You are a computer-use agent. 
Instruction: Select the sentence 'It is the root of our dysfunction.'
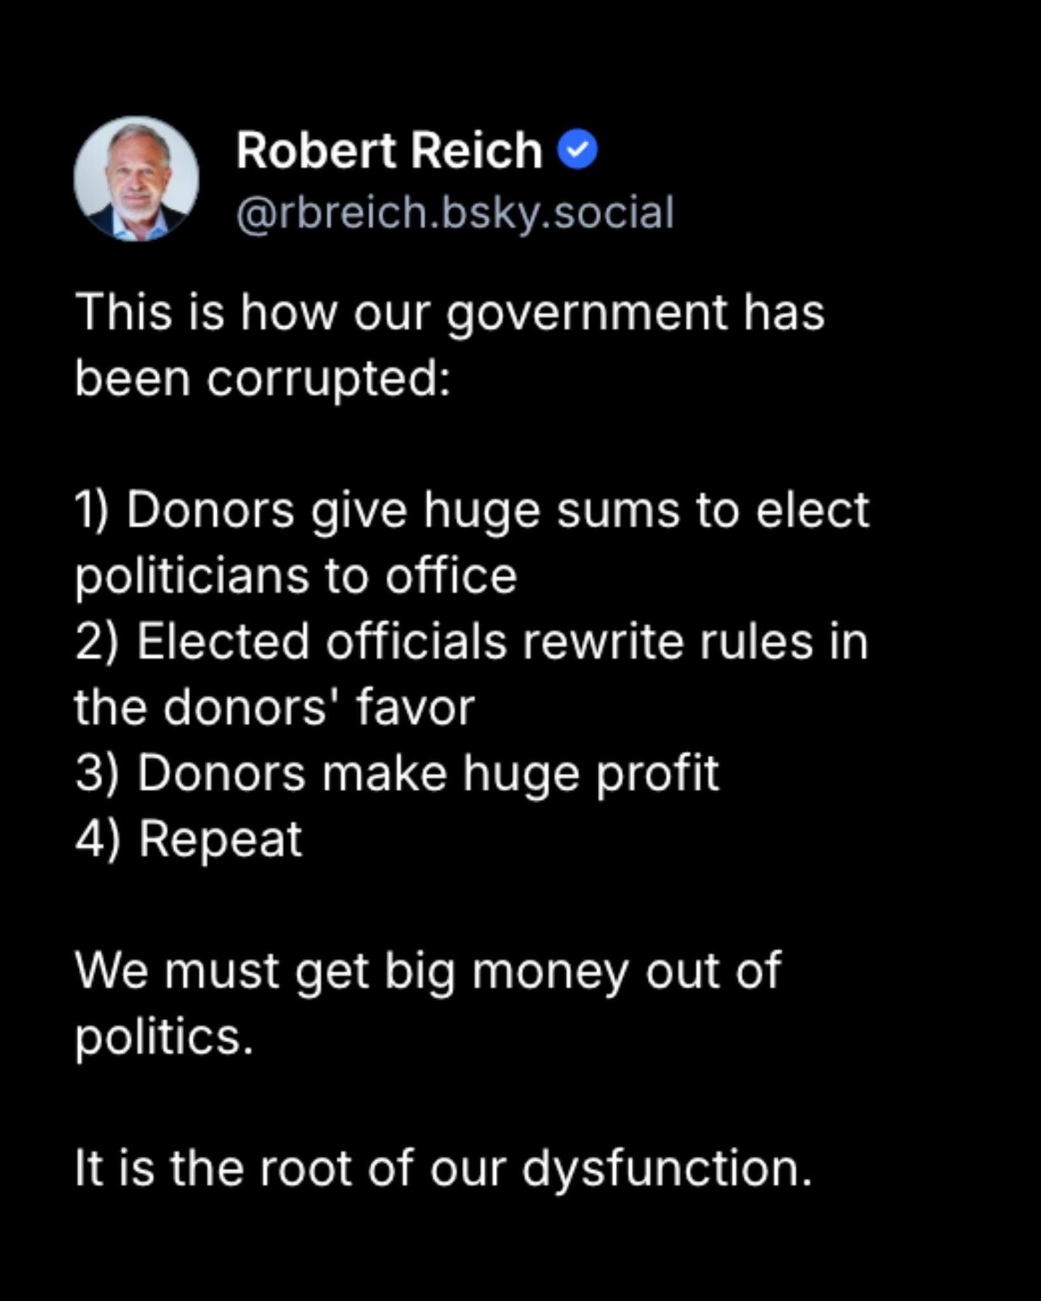click(x=444, y=1169)
